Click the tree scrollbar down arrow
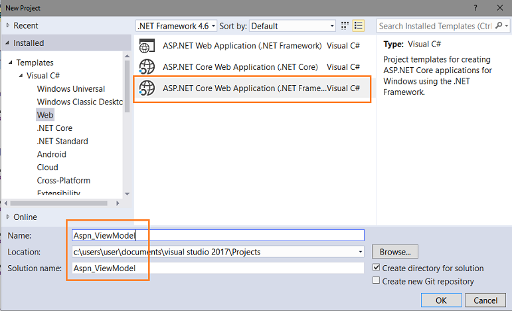Image resolution: width=512 pixels, height=311 pixels. pyautogui.click(x=127, y=194)
